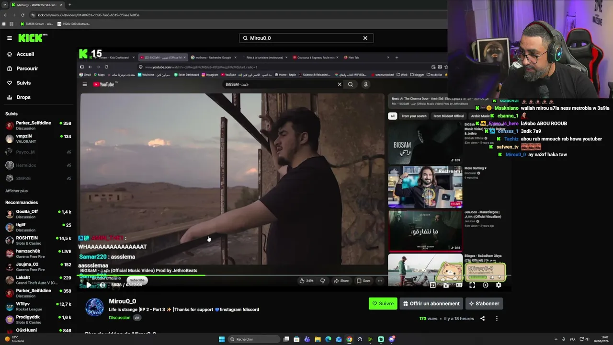Open recommended channel ROSHTEIN

point(38,241)
